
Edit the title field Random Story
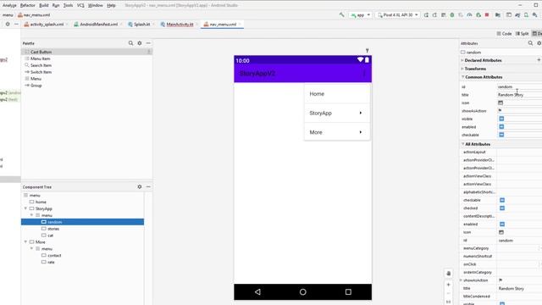pos(519,95)
